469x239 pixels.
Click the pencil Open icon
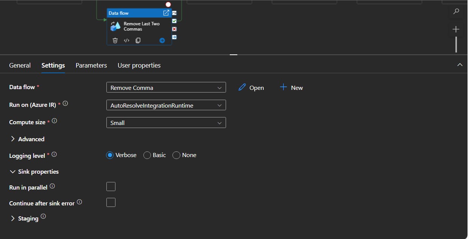pos(242,87)
